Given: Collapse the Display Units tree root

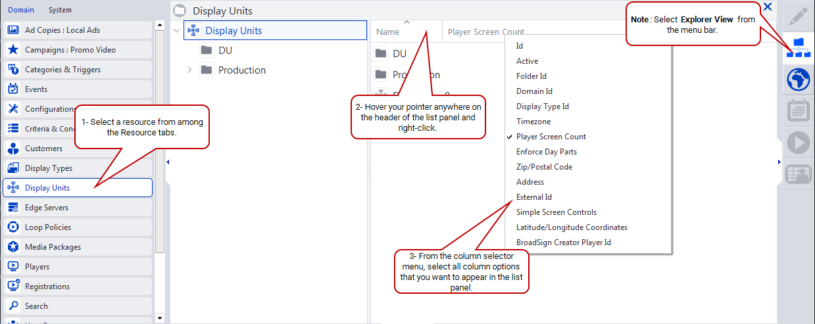Looking at the screenshot, I should coord(177,30).
